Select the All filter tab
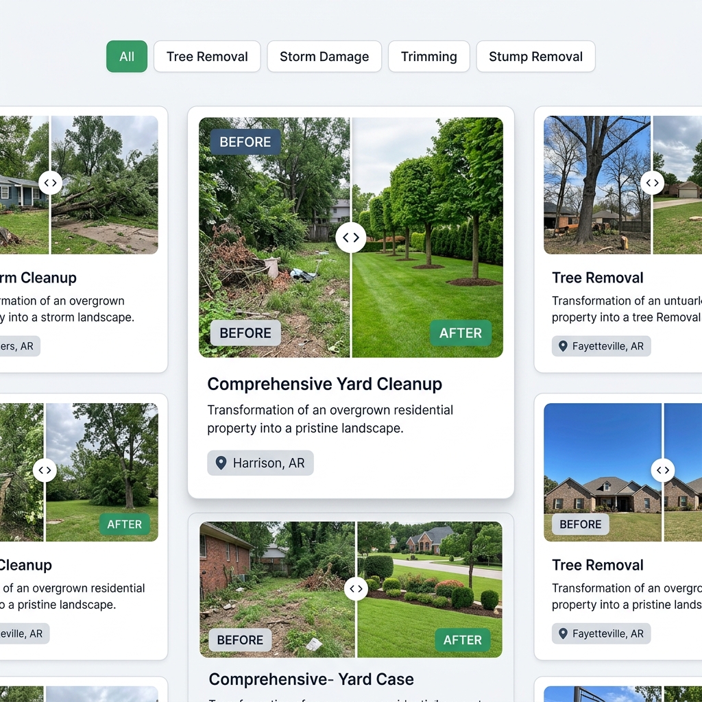 coord(127,56)
